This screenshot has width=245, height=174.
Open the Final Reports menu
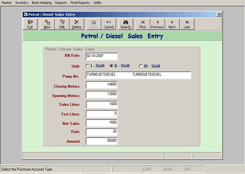click(80, 3)
